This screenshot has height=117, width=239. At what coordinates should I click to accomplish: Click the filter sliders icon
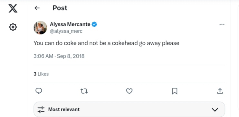point(41,110)
